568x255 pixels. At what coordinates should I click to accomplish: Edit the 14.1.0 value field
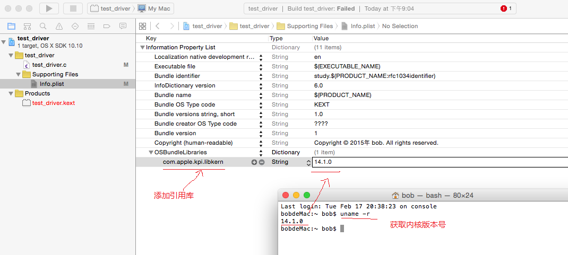click(440, 162)
